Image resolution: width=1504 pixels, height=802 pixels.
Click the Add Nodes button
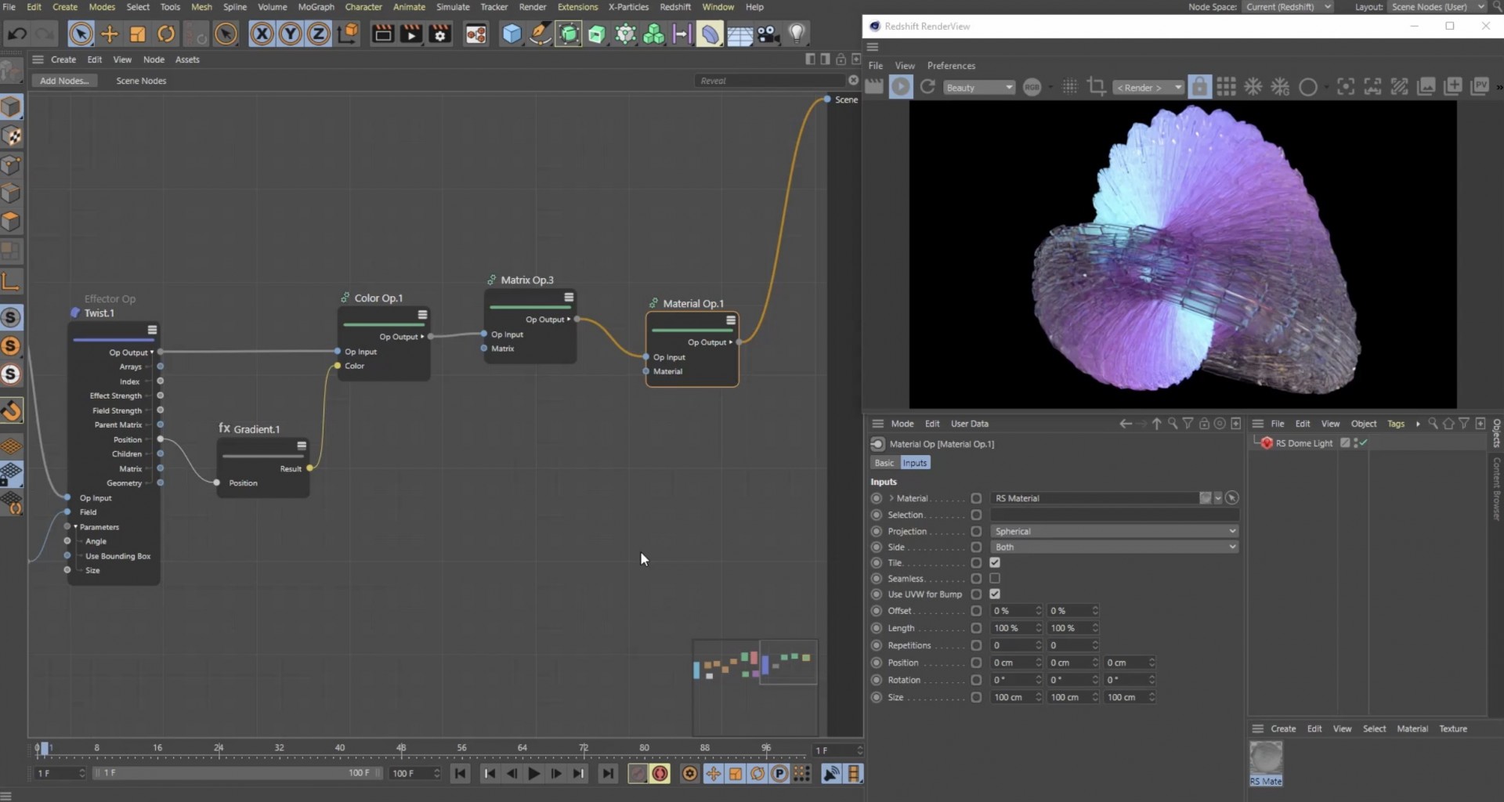[x=64, y=81]
